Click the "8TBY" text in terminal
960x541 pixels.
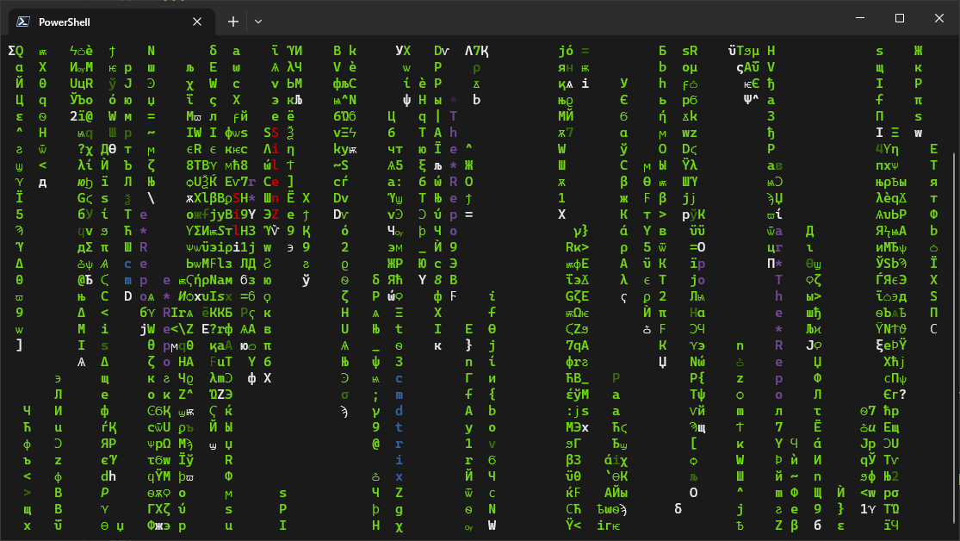(202, 165)
